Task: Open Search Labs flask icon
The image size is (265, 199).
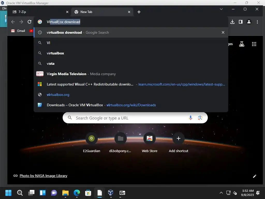Action: click(x=242, y=44)
